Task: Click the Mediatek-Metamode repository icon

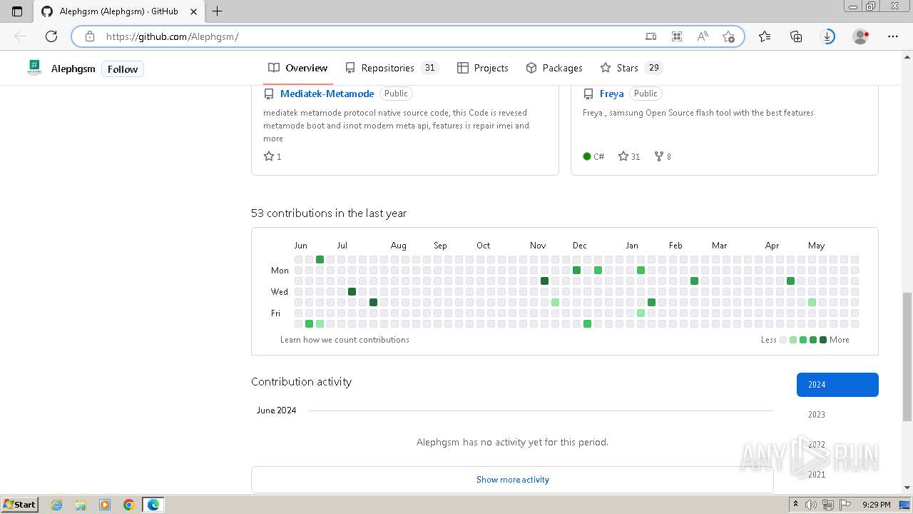Action: tap(269, 94)
